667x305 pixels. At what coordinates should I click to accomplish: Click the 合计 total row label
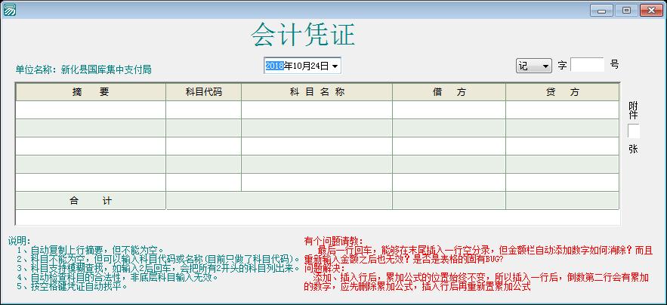click(91, 201)
